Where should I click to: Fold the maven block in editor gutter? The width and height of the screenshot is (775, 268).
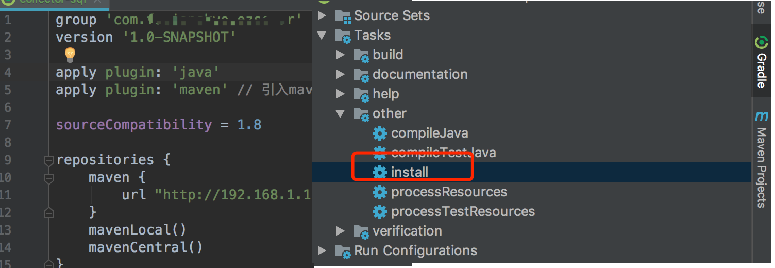pos(49,178)
